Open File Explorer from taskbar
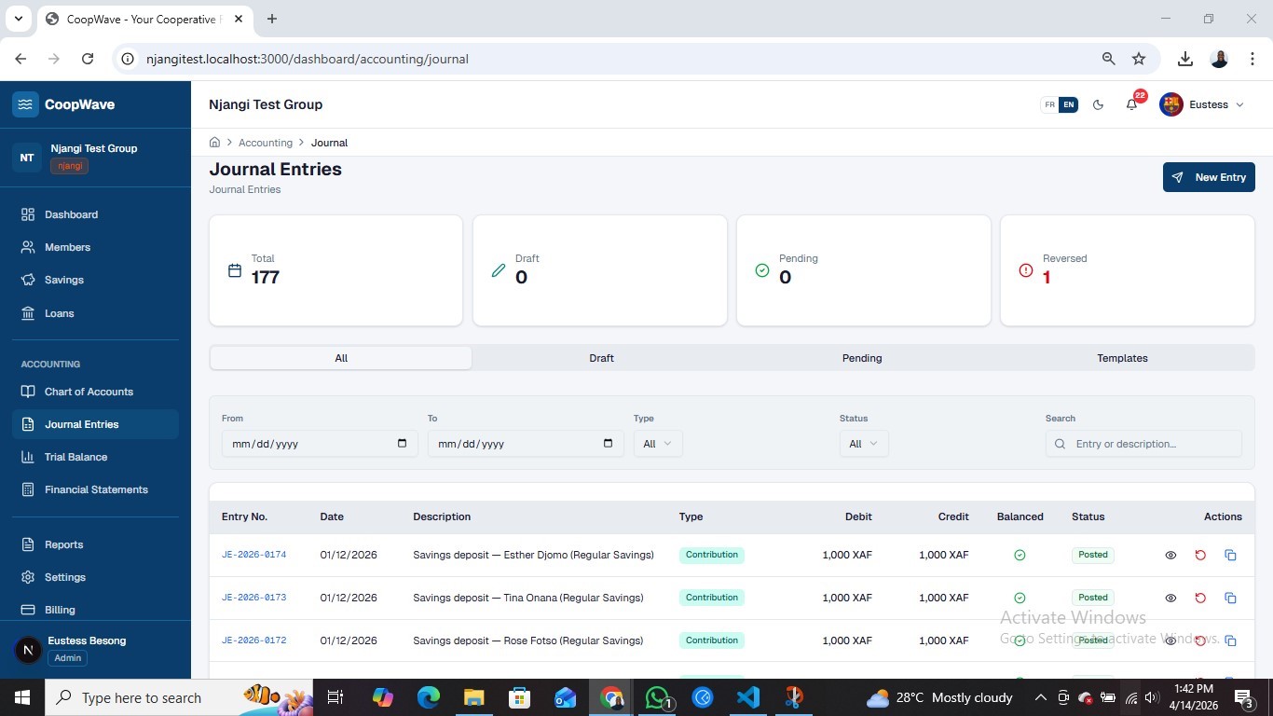 473,697
